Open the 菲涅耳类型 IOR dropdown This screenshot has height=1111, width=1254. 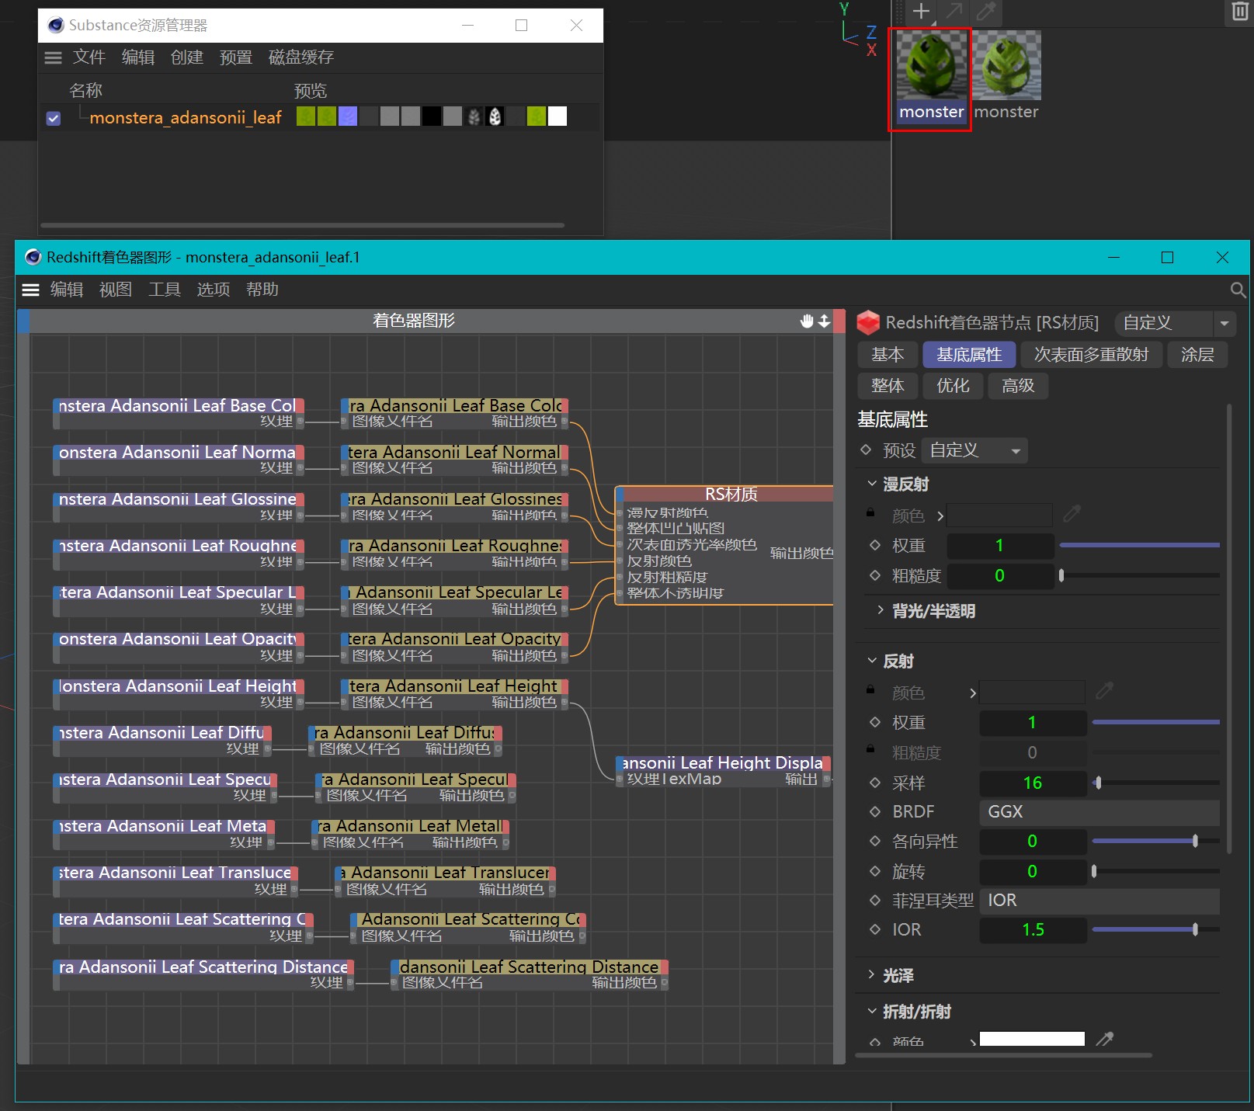pos(1099,901)
